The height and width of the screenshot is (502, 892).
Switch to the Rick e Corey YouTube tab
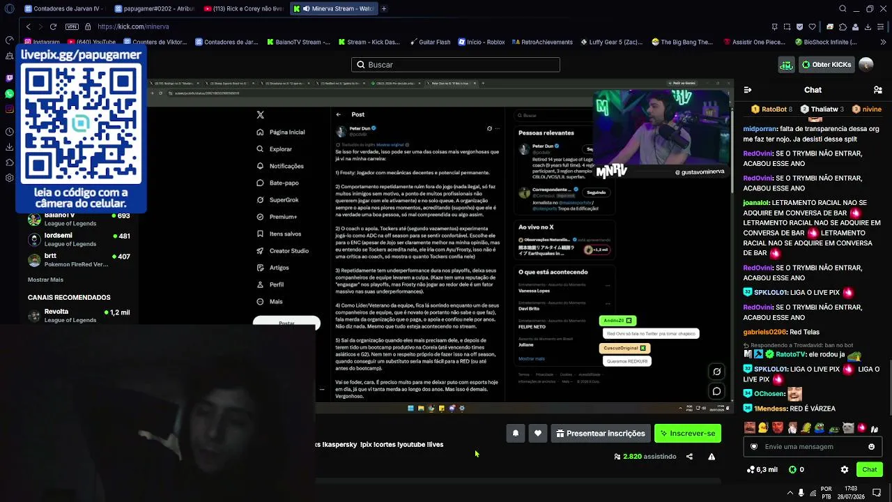coord(244,8)
